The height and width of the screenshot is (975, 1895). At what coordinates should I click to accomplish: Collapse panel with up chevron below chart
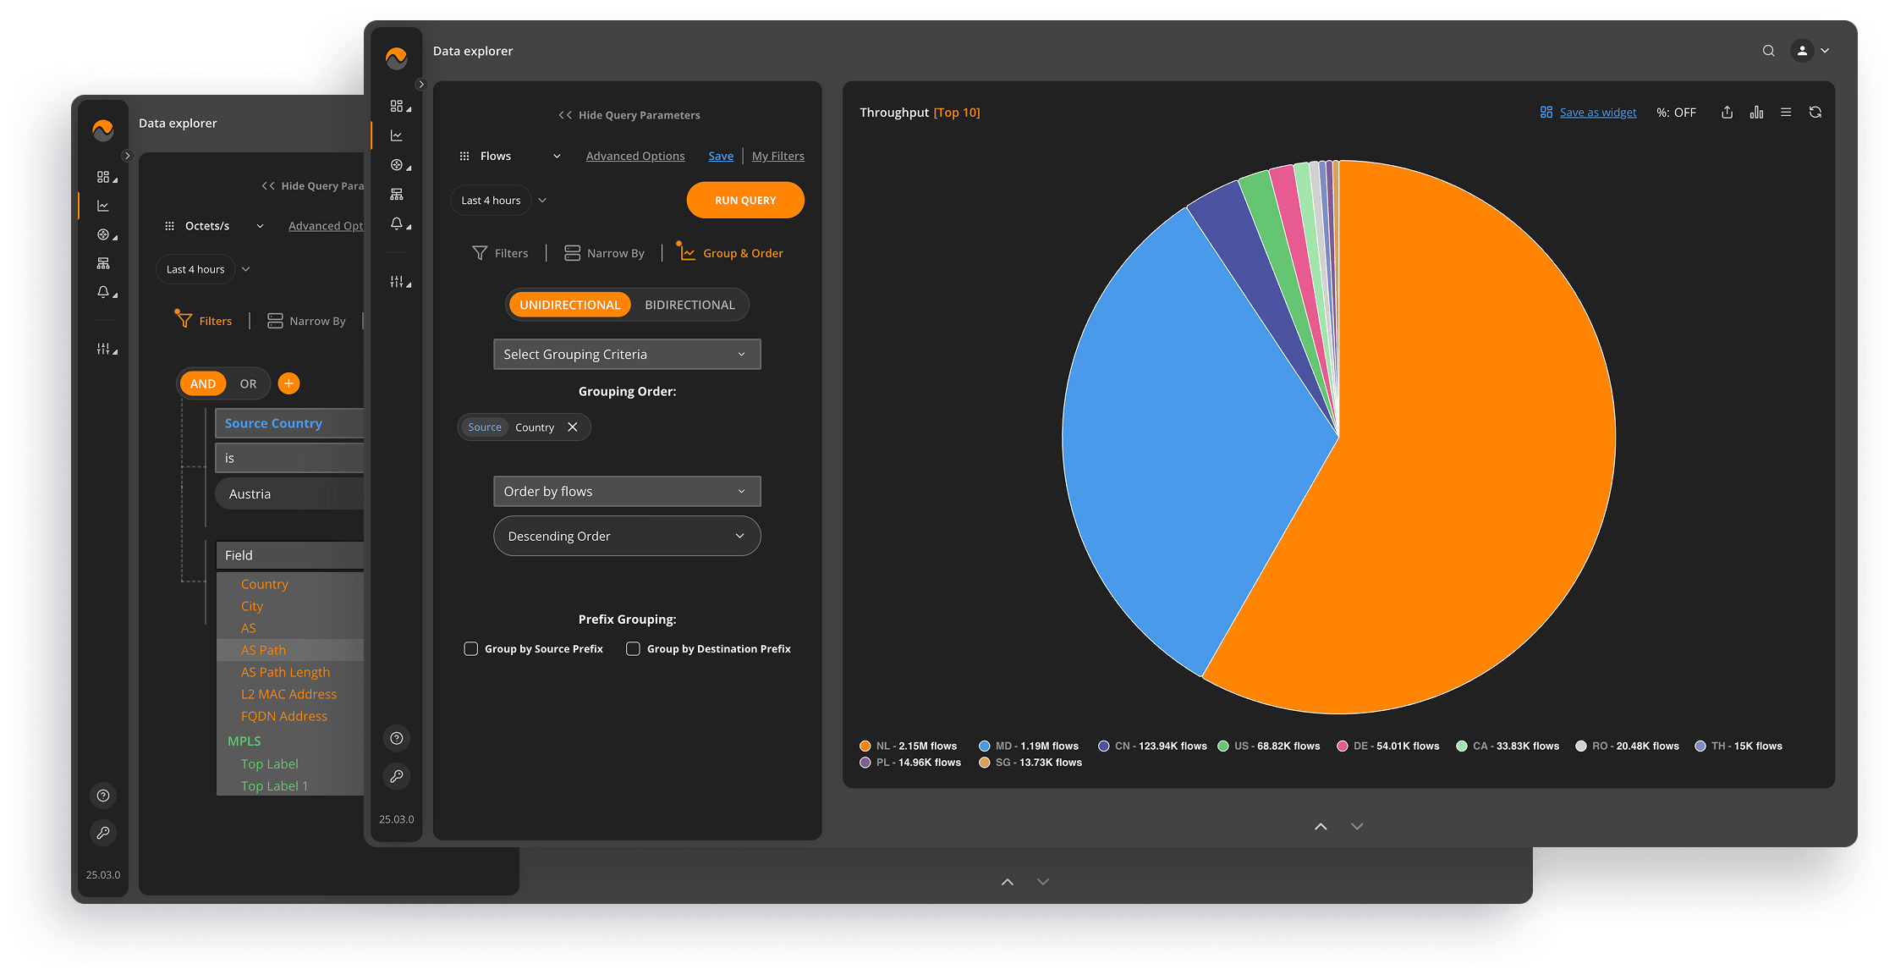point(1321,826)
